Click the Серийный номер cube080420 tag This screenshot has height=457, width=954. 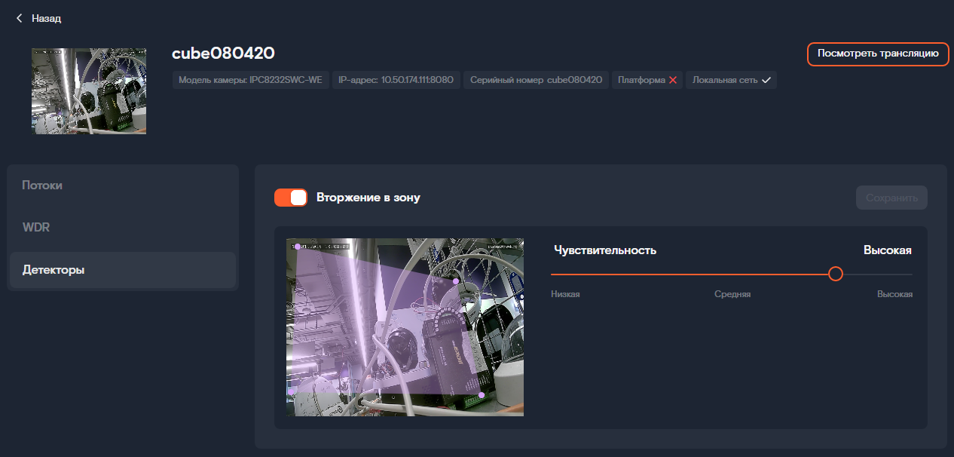[x=536, y=80]
